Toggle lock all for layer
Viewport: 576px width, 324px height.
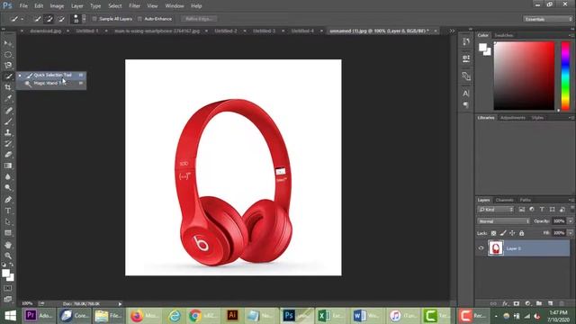click(x=522, y=233)
